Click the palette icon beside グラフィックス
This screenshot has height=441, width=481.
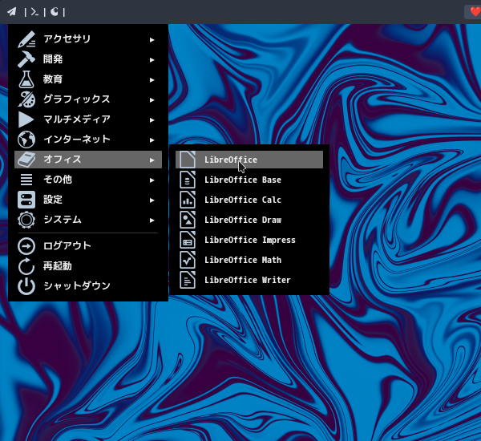(26, 99)
